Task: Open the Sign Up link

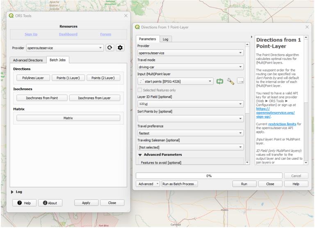Action: pos(31,34)
